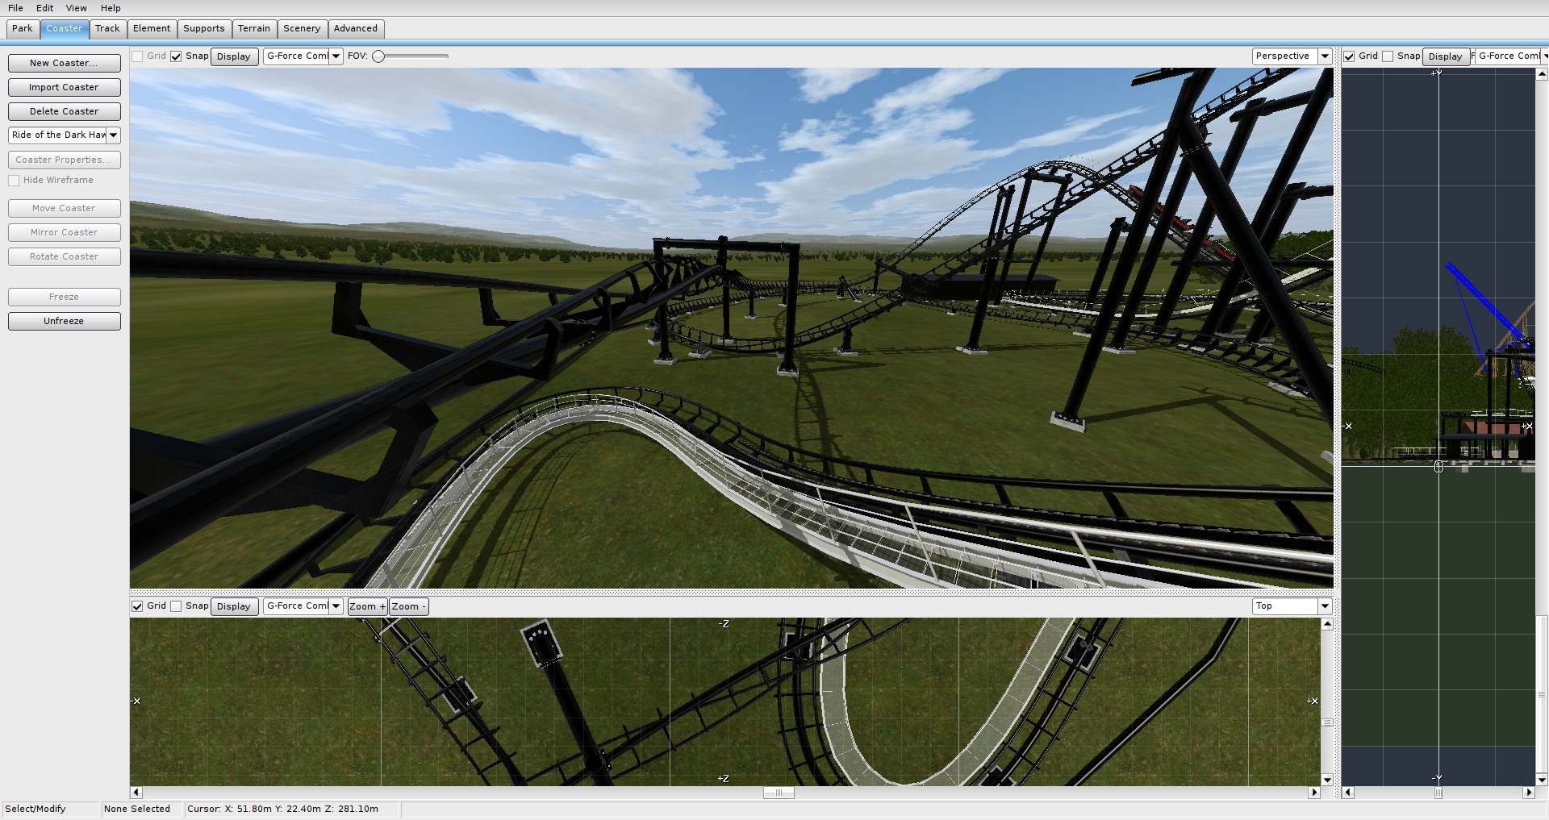Click top view horizontal scrollbar thumb
This screenshot has height=820, width=1549.
click(x=779, y=793)
